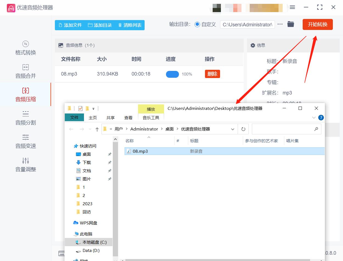Expand the address bar dropdown in Explorer
Viewport: 343px width, 261px height.
pyautogui.click(x=233, y=129)
